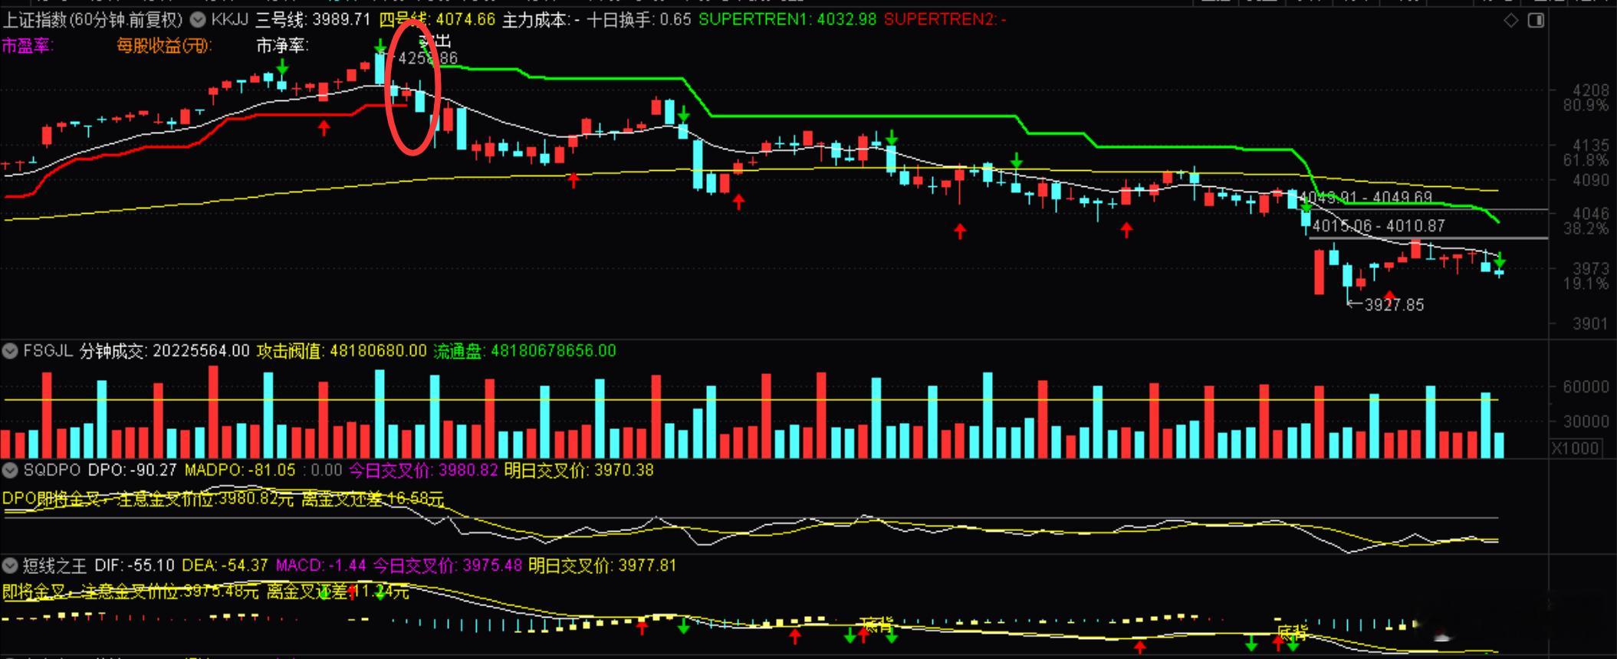Viewport: 1617px width, 659px height.
Task: Click the 3973 price axis label
Action: [1590, 269]
